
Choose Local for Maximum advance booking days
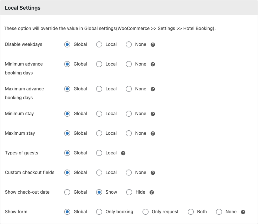tap(99, 89)
